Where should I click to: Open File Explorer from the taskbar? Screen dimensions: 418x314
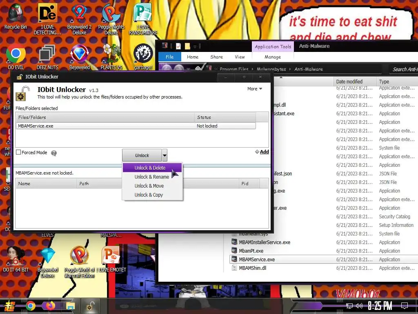click(x=71, y=306)
